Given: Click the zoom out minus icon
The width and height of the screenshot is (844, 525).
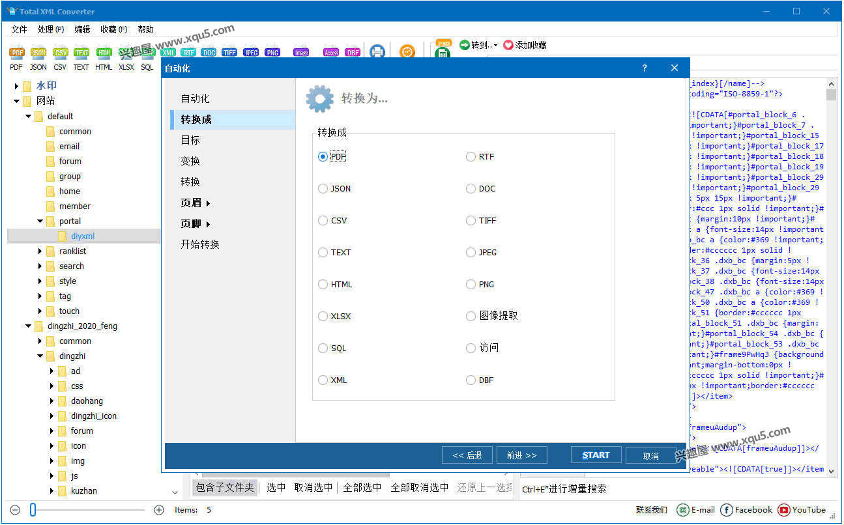Looking at the screenshot, I should 15,510.
